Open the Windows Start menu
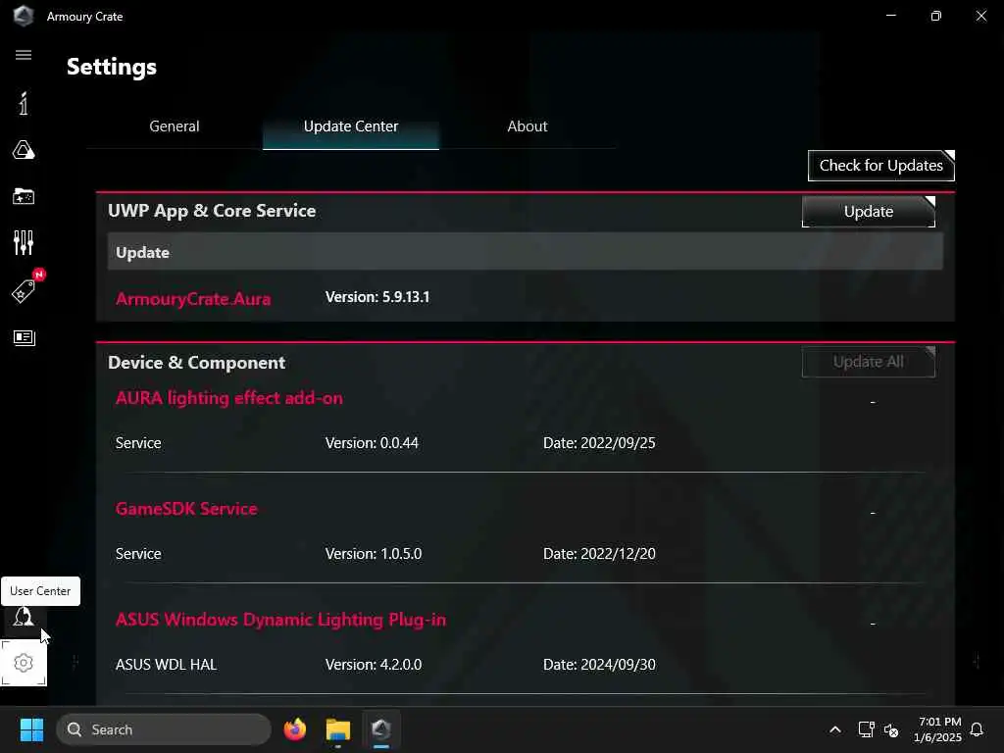Screen dimensions: 1004x753 click(31, 729)
